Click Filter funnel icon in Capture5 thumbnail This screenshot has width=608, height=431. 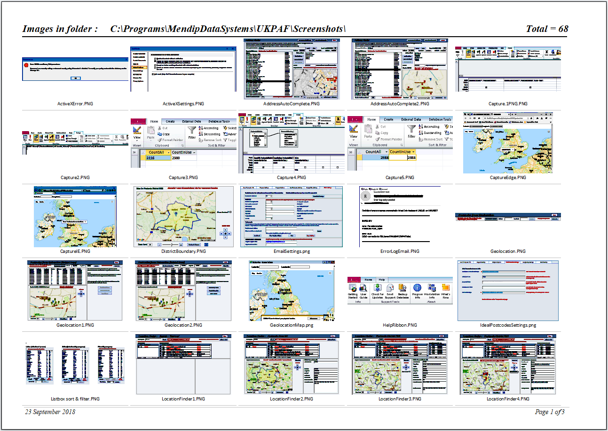click(x=411, y=128)
